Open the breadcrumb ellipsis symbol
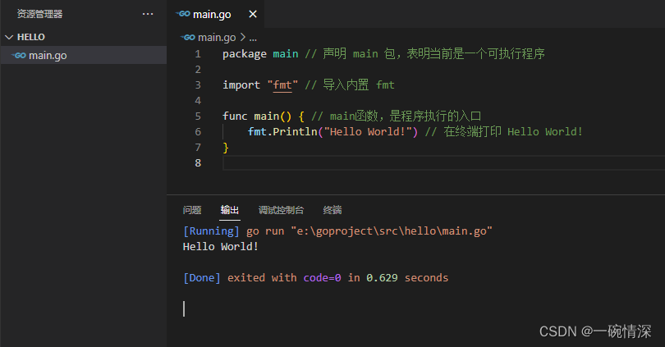 (253, 39)
